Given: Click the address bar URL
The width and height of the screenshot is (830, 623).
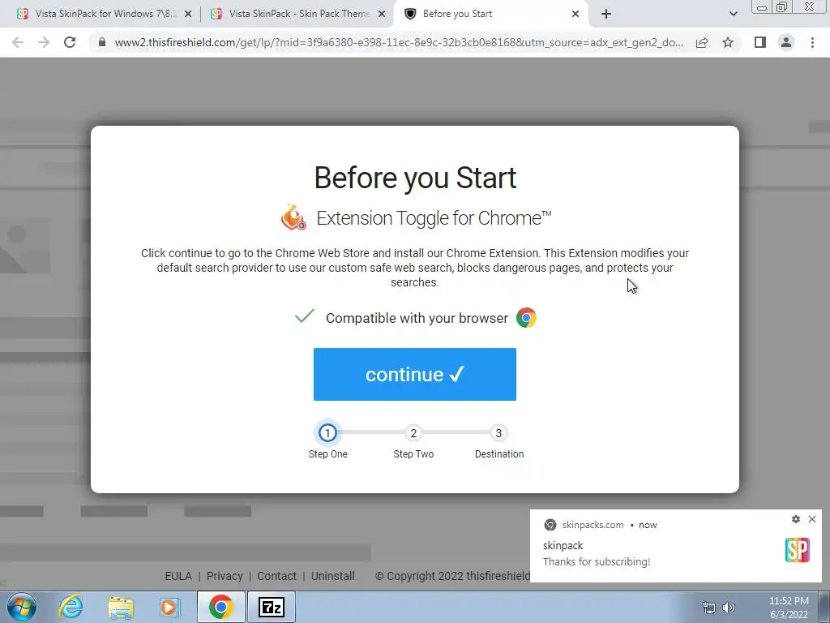Looking at the screenshot, I should (x=399, y=42).
